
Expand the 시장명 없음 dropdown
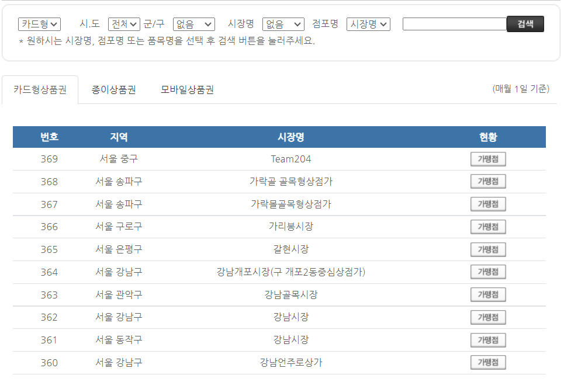click(283, 24)
